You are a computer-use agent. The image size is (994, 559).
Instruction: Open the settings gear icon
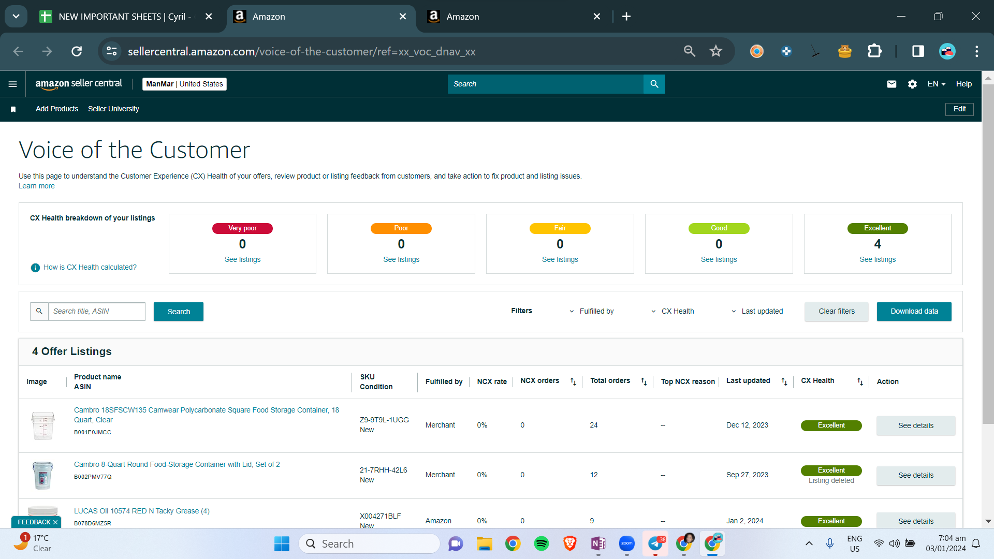(912, 84)
